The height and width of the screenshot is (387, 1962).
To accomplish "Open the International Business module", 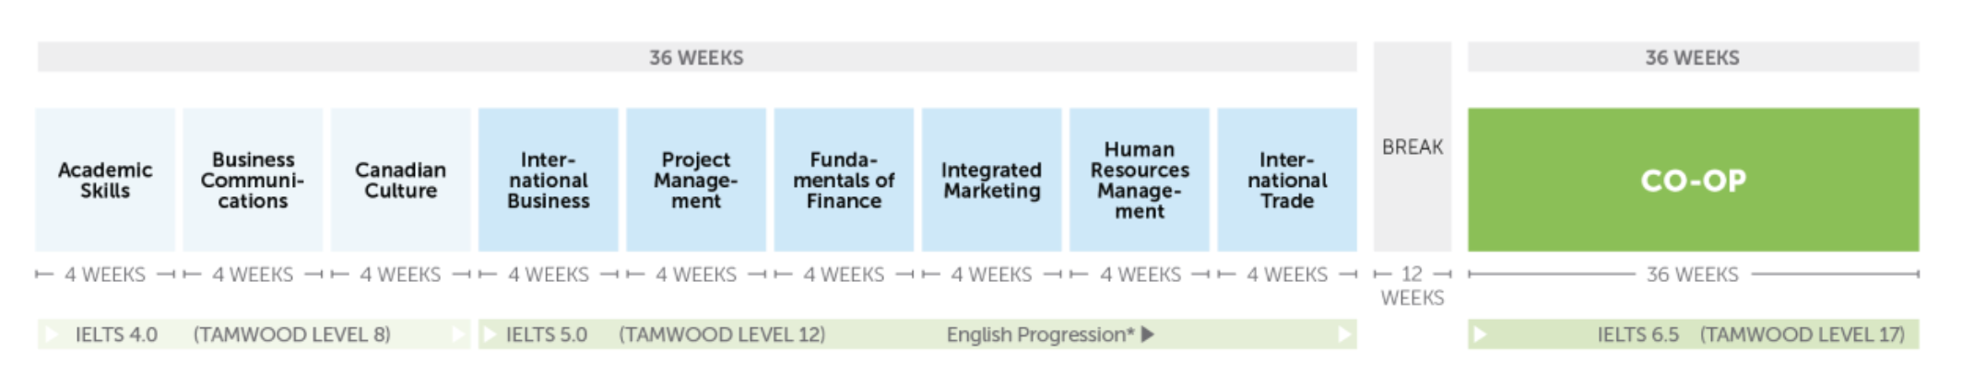I will (549, 180).
